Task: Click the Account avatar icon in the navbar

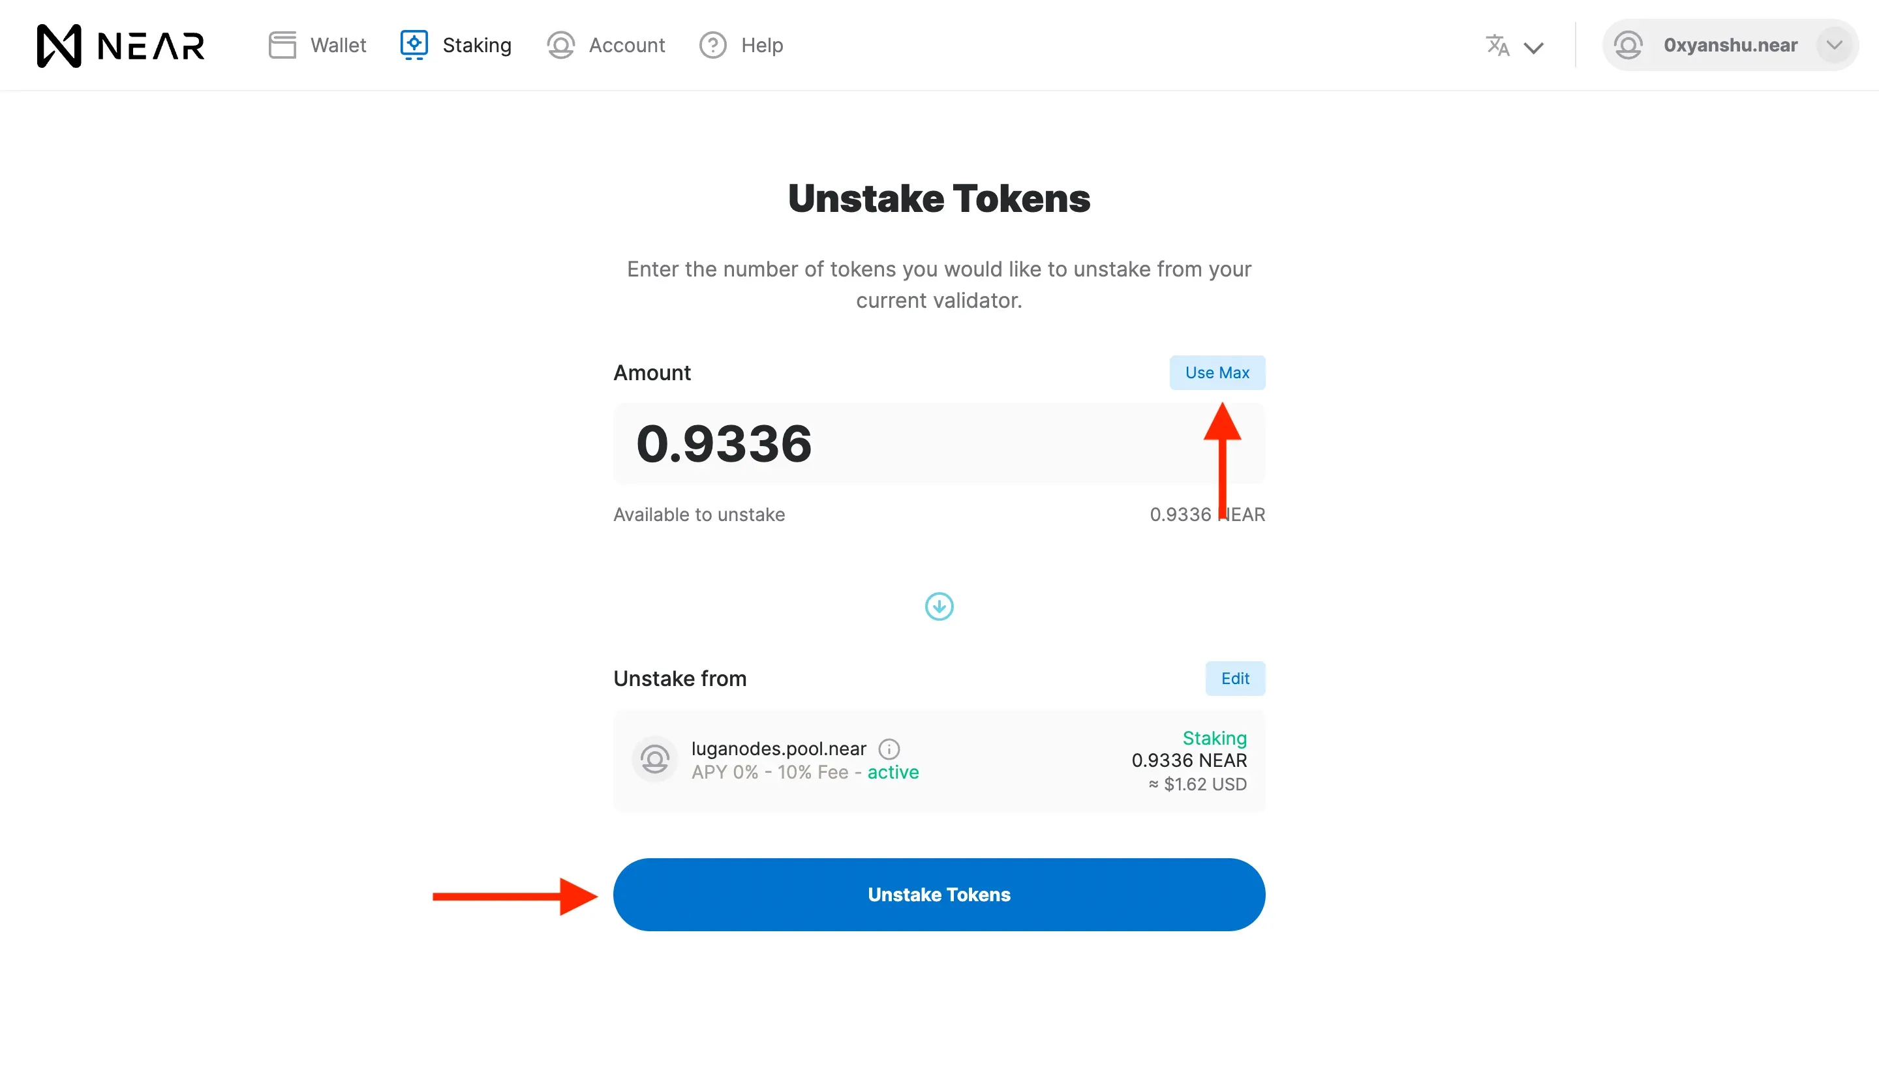Action: 560,45
